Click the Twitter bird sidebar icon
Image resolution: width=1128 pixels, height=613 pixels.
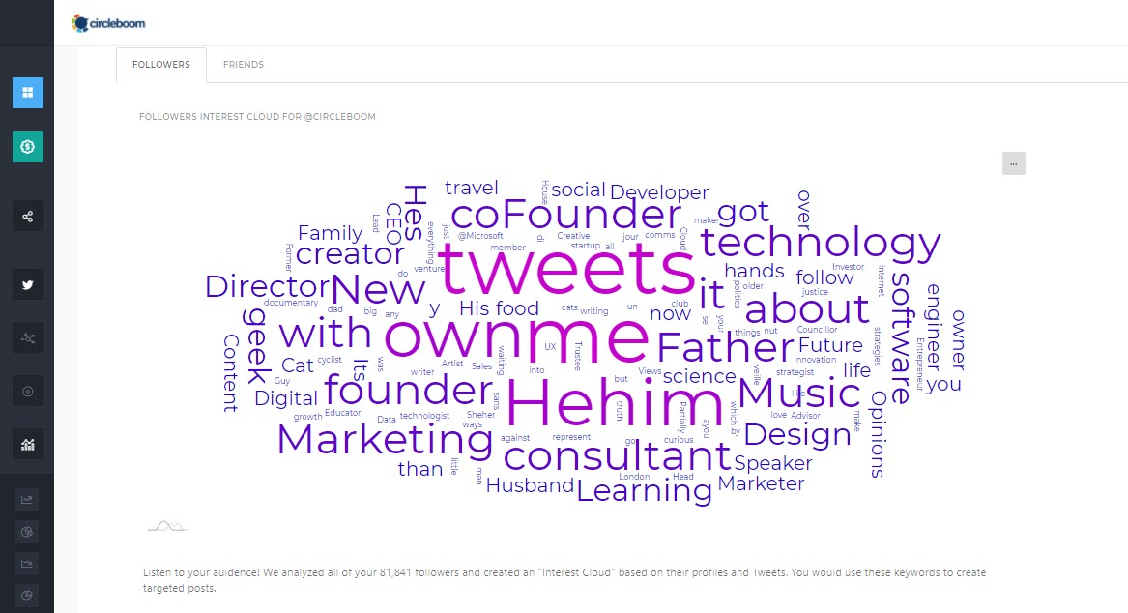[27, 285]
